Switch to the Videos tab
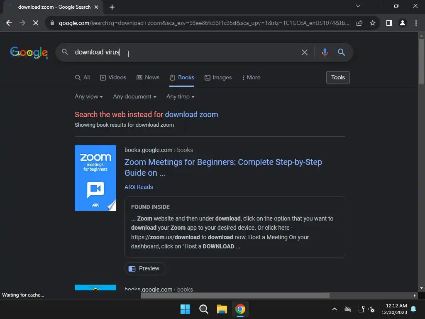This screenshot has height=319, width=425. pos(113,78)
